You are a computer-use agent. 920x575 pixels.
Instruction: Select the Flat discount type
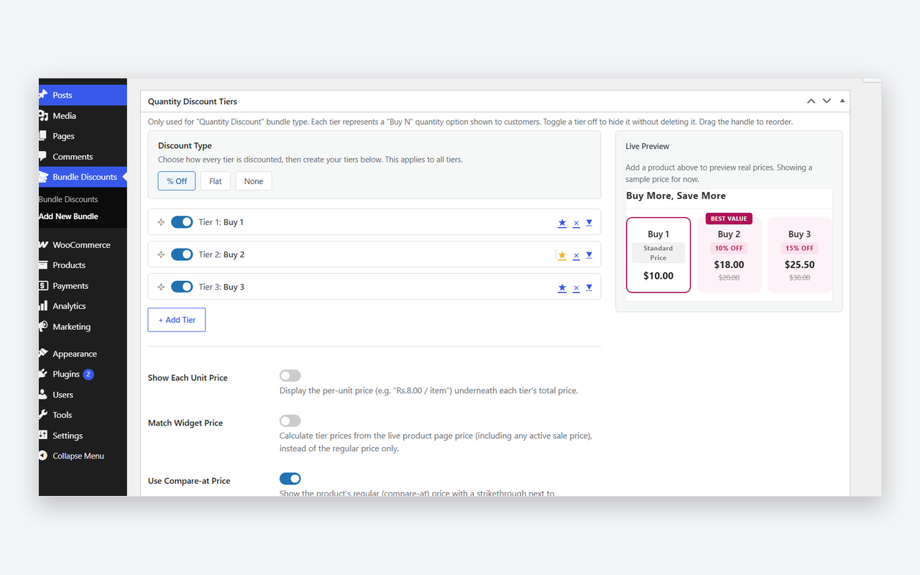pos(216,181)
